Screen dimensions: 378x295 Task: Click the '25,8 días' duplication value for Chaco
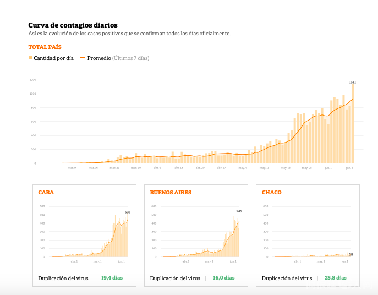[x=336, y=278]
